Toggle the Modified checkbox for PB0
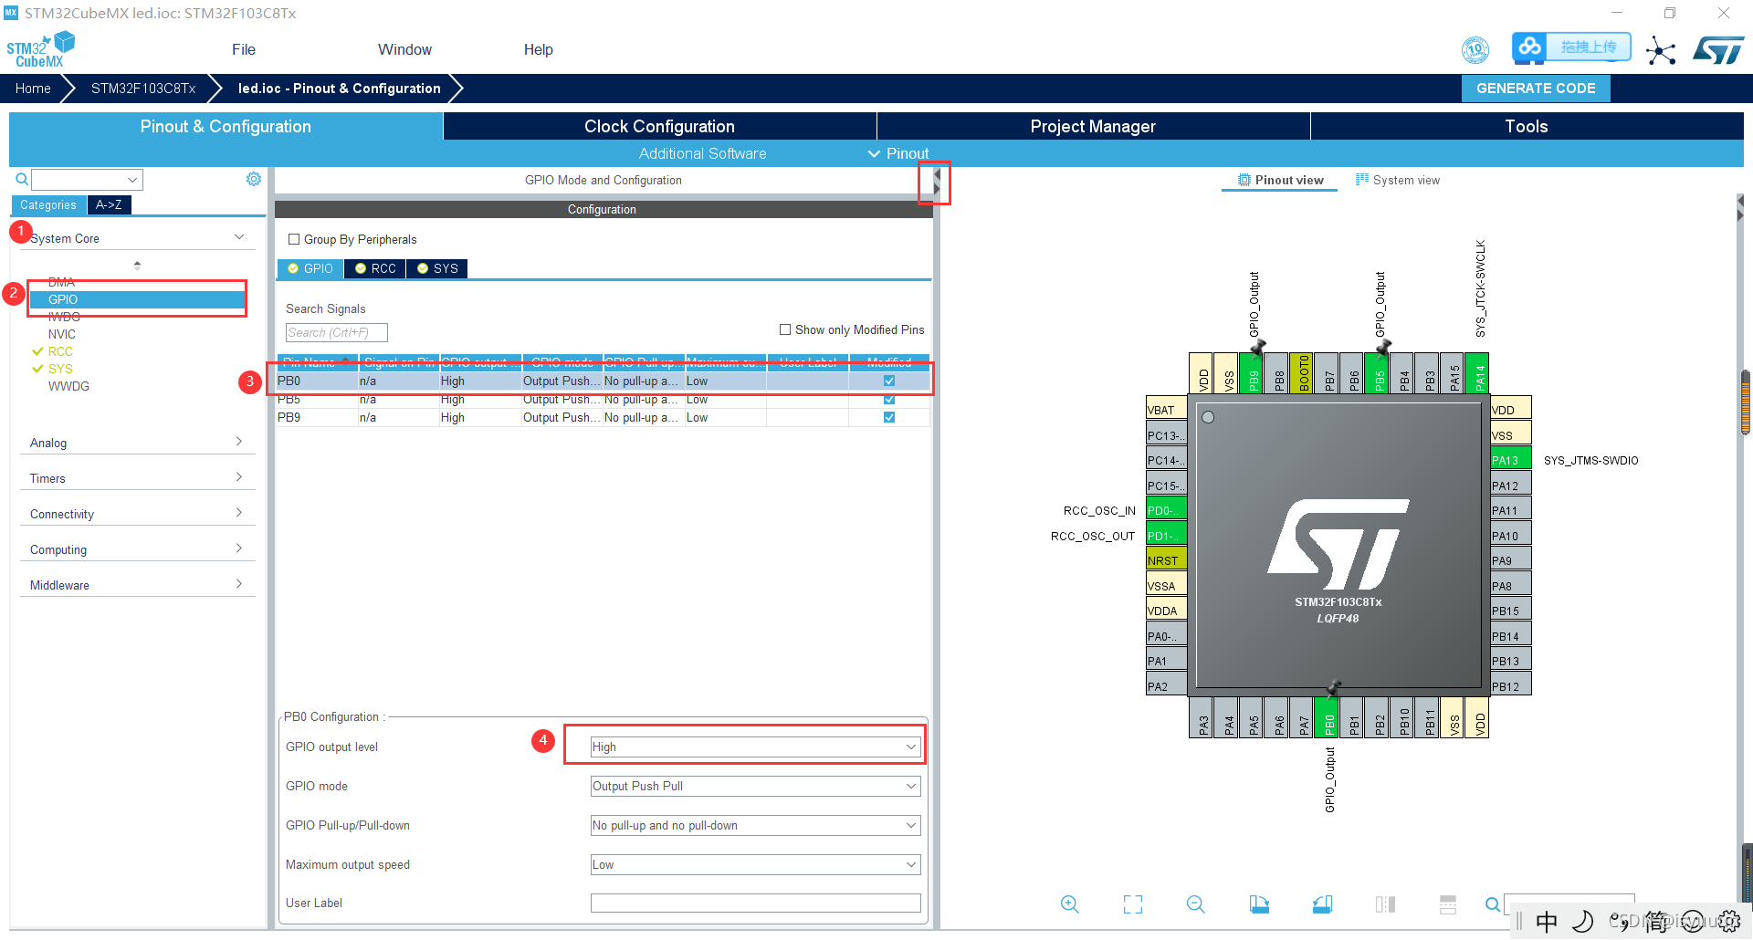The image size is (1753, 940). (x=889, y=381)
